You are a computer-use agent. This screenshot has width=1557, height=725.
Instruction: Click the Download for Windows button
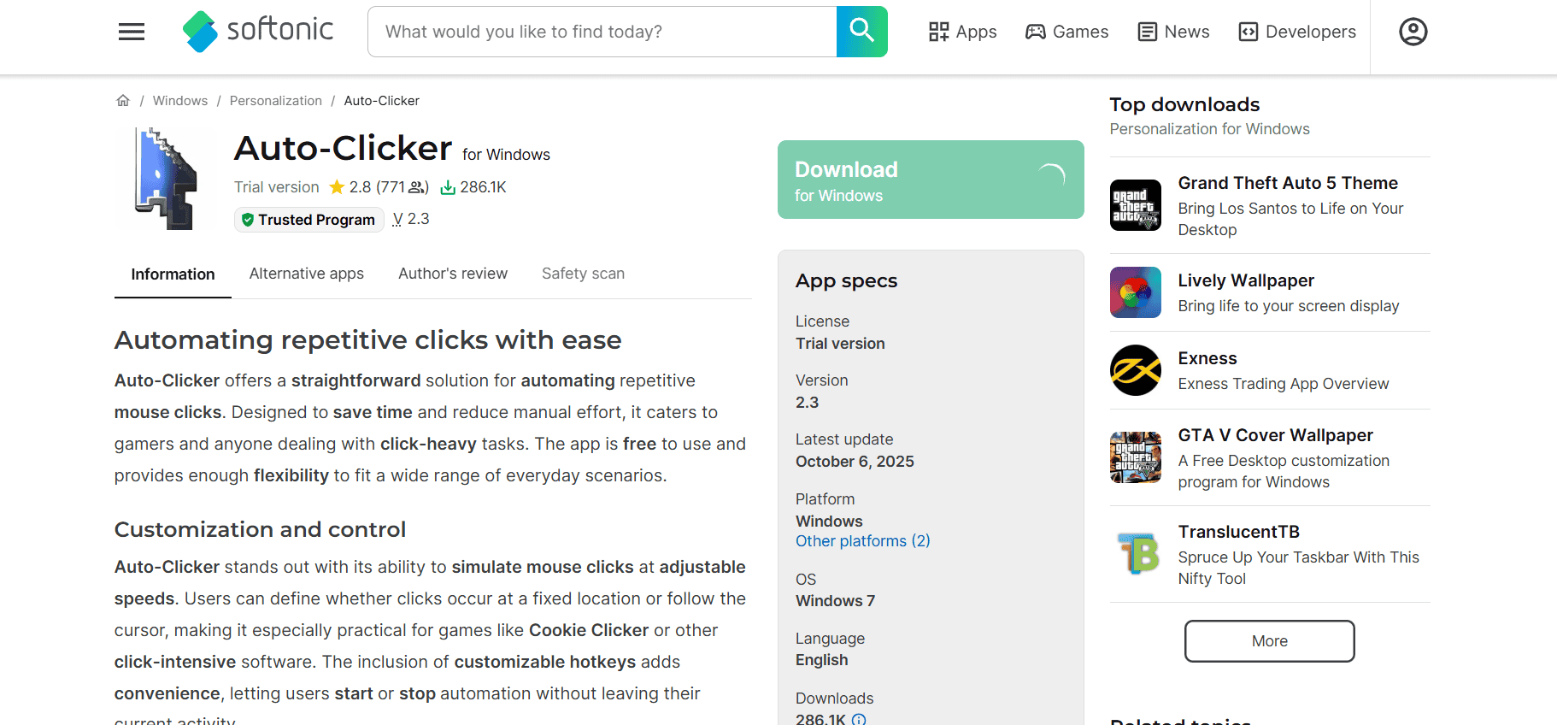tap(930, 180)
